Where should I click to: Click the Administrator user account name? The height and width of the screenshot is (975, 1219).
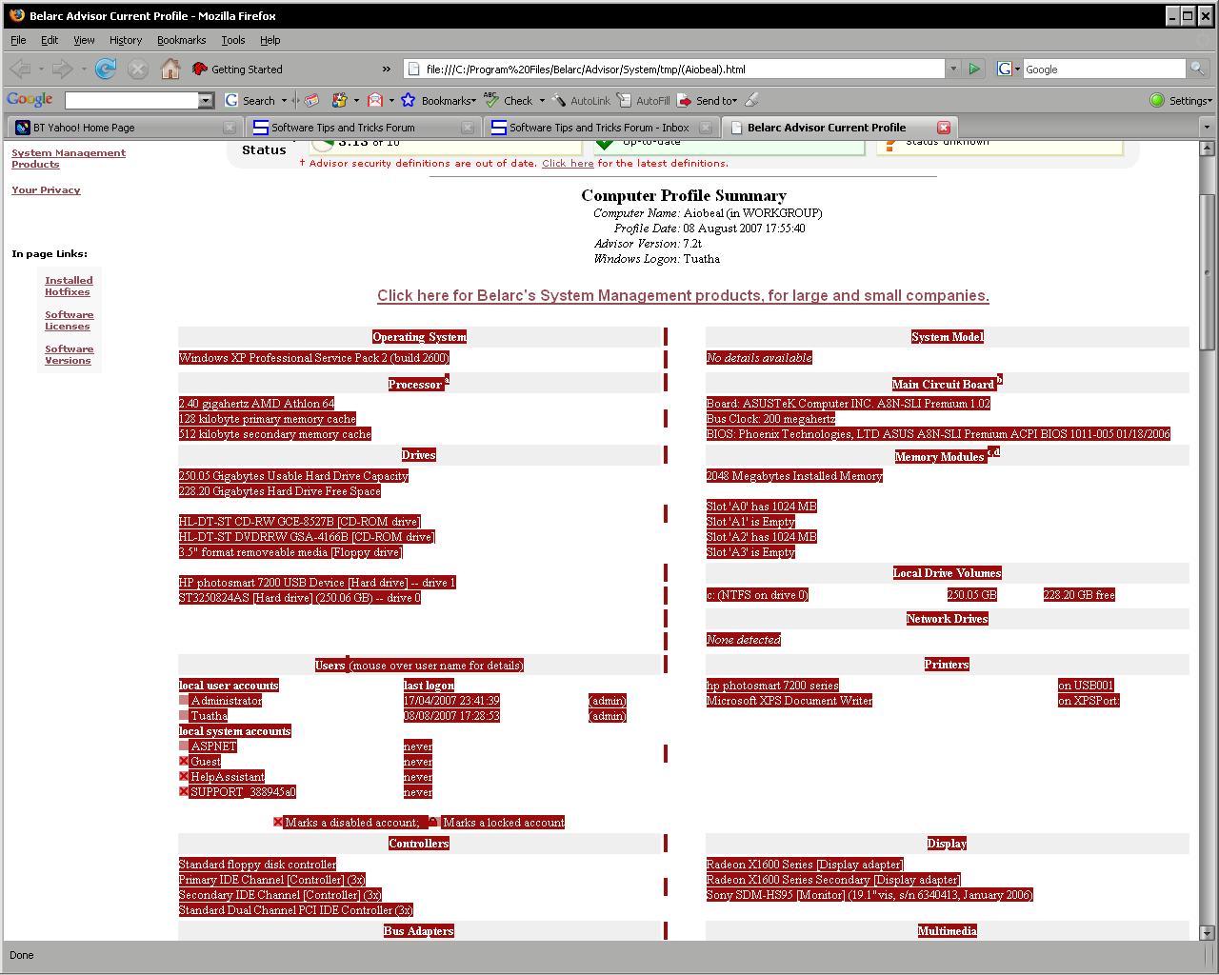(x=226, y=701)
